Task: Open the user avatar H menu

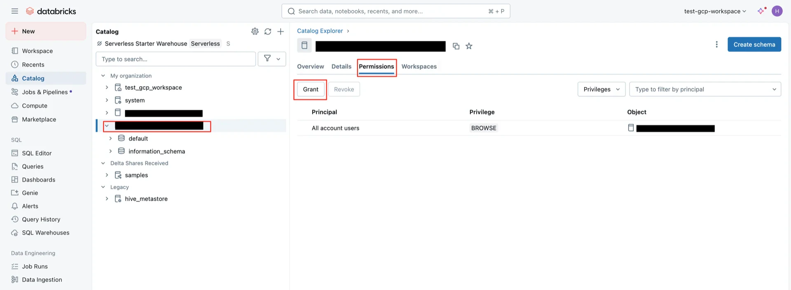Action: (777, 11)
